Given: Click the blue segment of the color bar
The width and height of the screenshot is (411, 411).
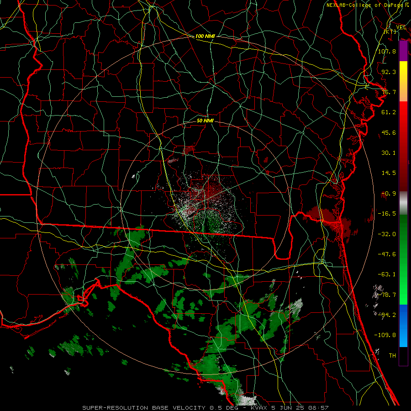Looking at the screenshot, I should (x=403, y=326).
